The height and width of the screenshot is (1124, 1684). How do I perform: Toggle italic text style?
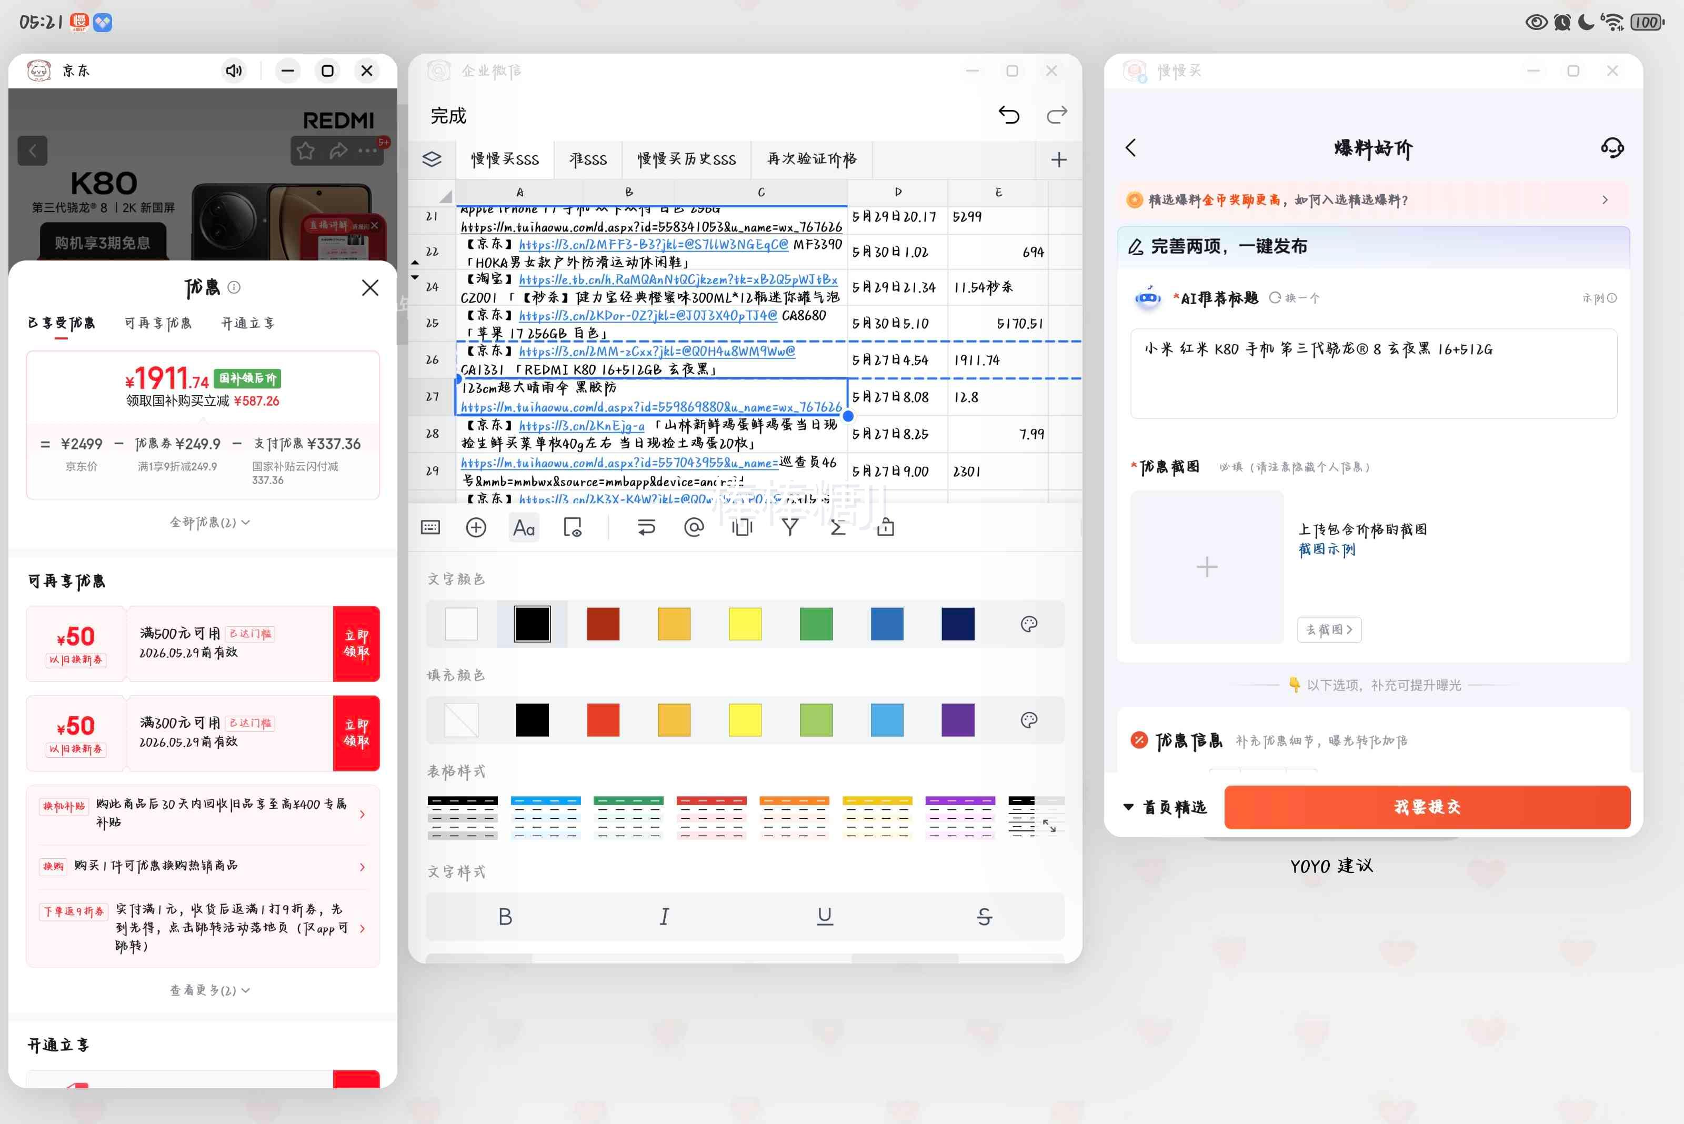click(x=665, y=917)
